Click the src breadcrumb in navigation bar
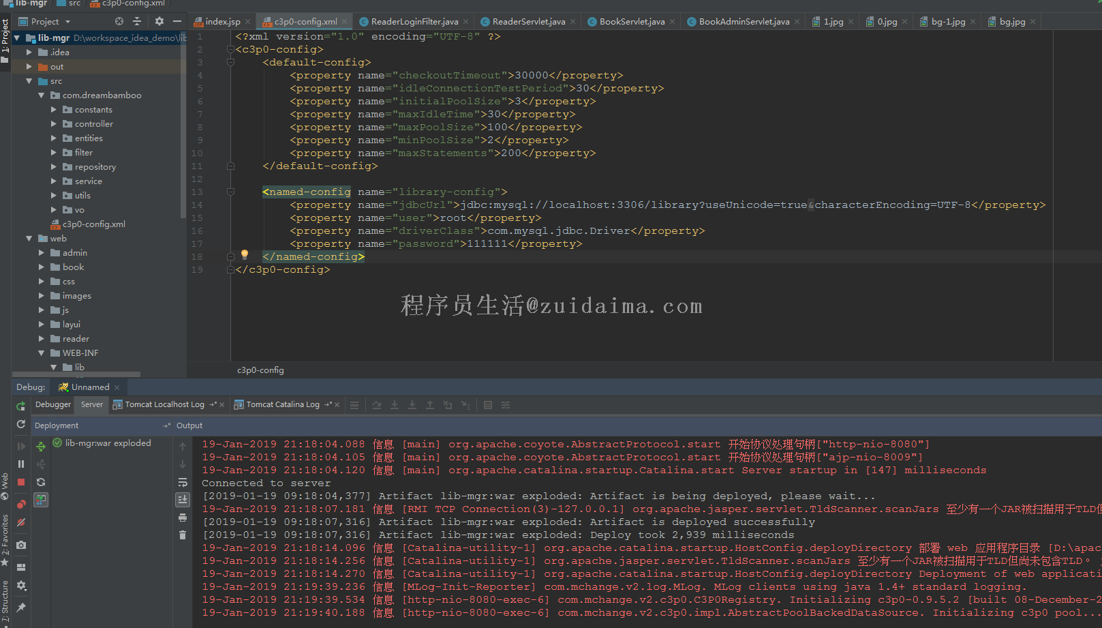This screenshot has height=628, width=1102. tap(70, 3)
